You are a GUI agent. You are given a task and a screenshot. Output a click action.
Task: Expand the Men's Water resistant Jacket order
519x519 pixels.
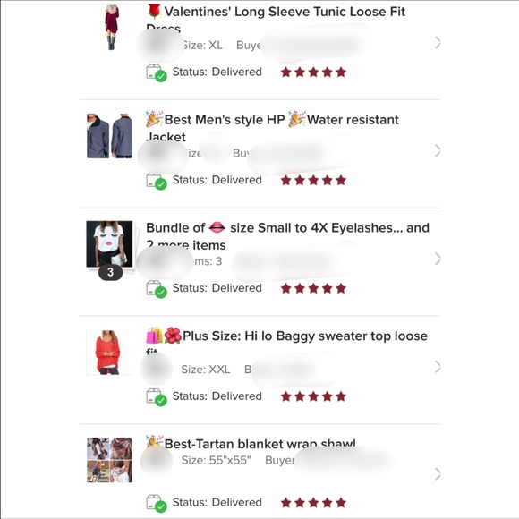pyautogui.click(x=438, y=151)
